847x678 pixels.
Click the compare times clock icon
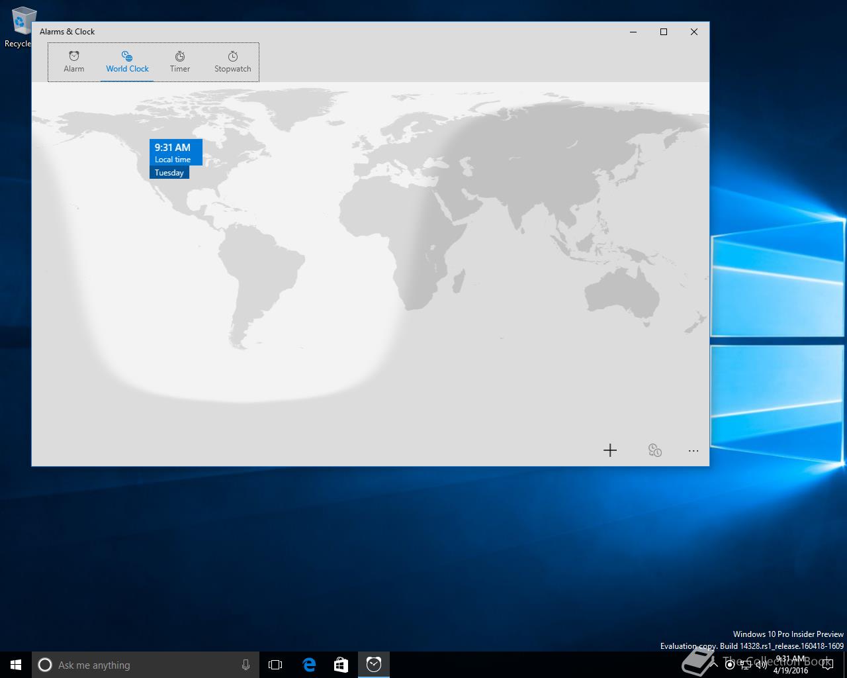pos(655,450)
